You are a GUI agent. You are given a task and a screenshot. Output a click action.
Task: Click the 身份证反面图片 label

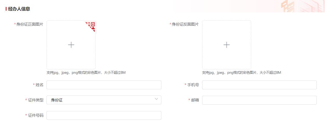tap(185, 24)
